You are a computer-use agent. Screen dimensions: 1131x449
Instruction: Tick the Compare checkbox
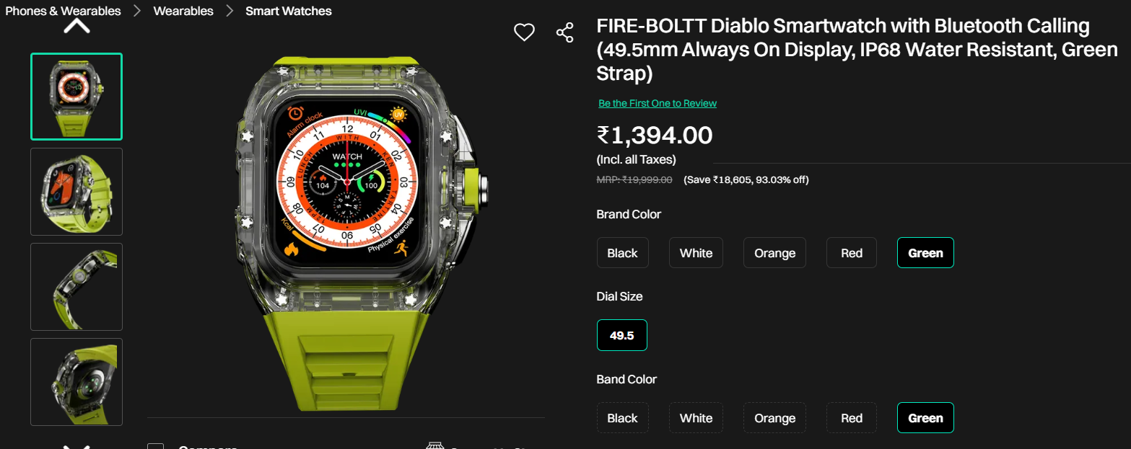coord(155,446)
